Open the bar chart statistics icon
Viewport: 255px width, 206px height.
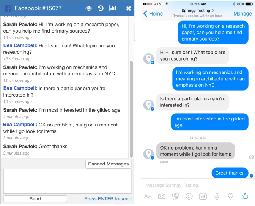tap(113, 8)
